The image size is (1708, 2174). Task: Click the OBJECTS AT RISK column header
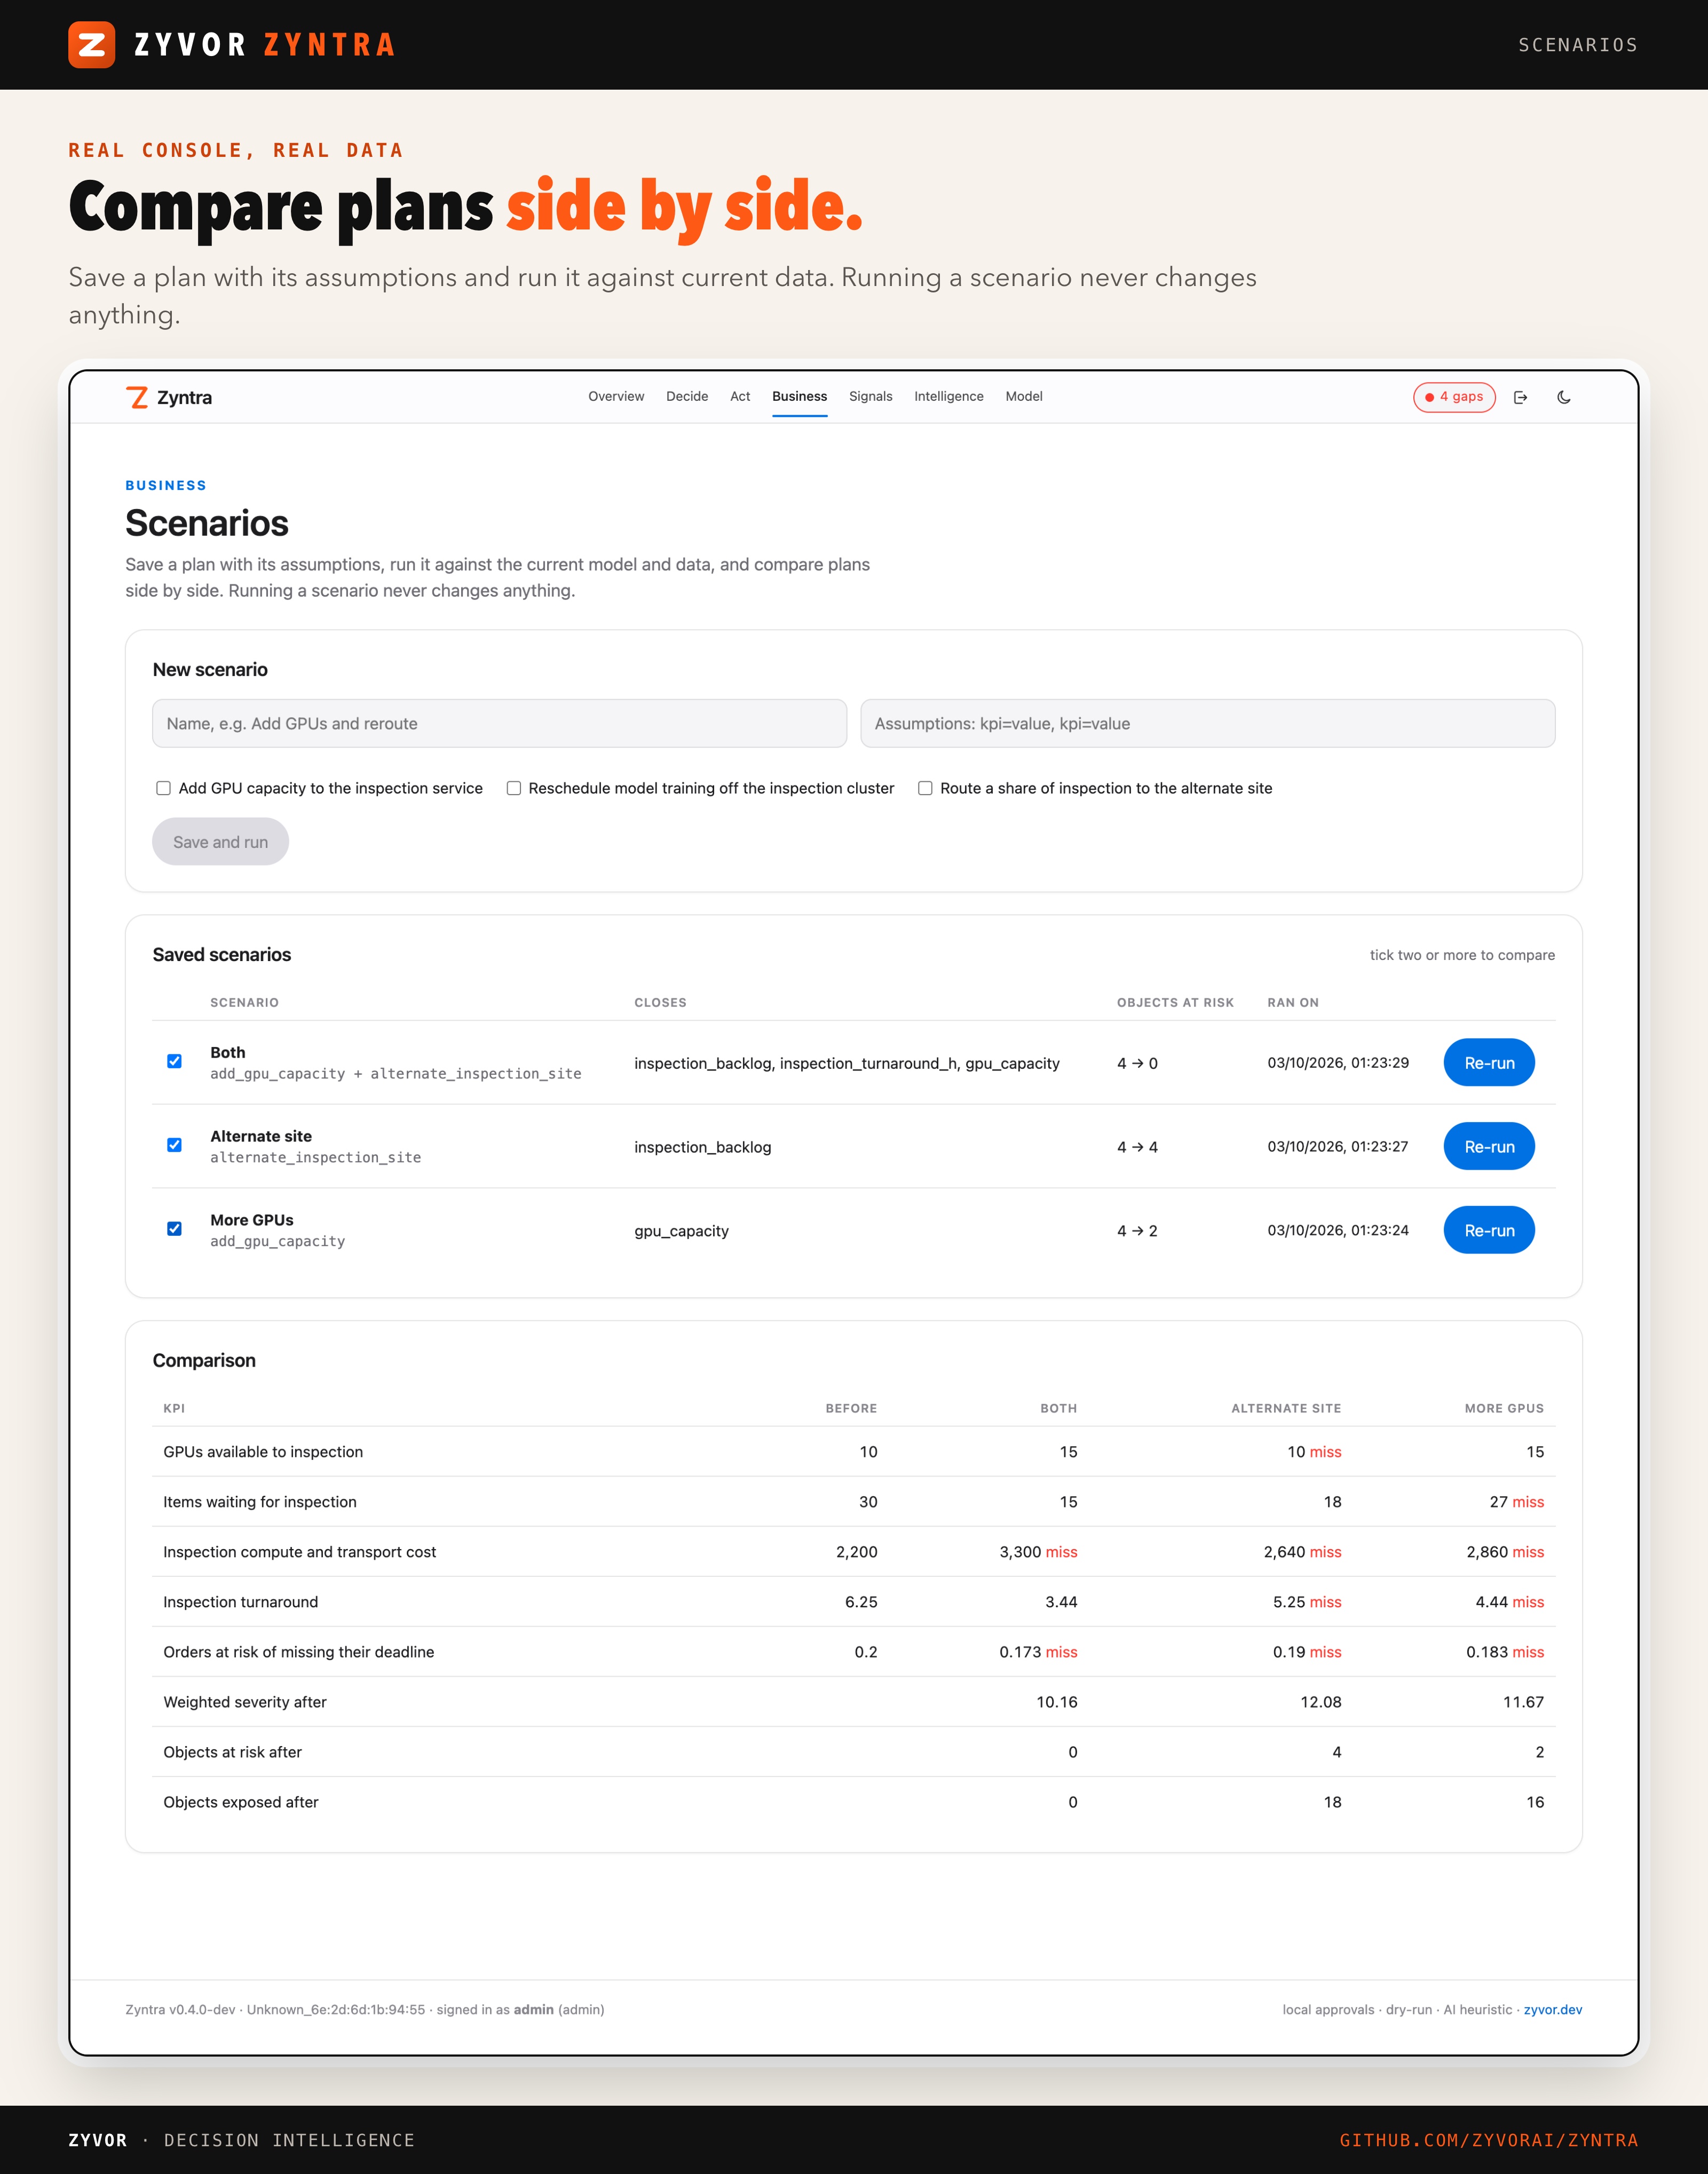pos(1175,1003)
